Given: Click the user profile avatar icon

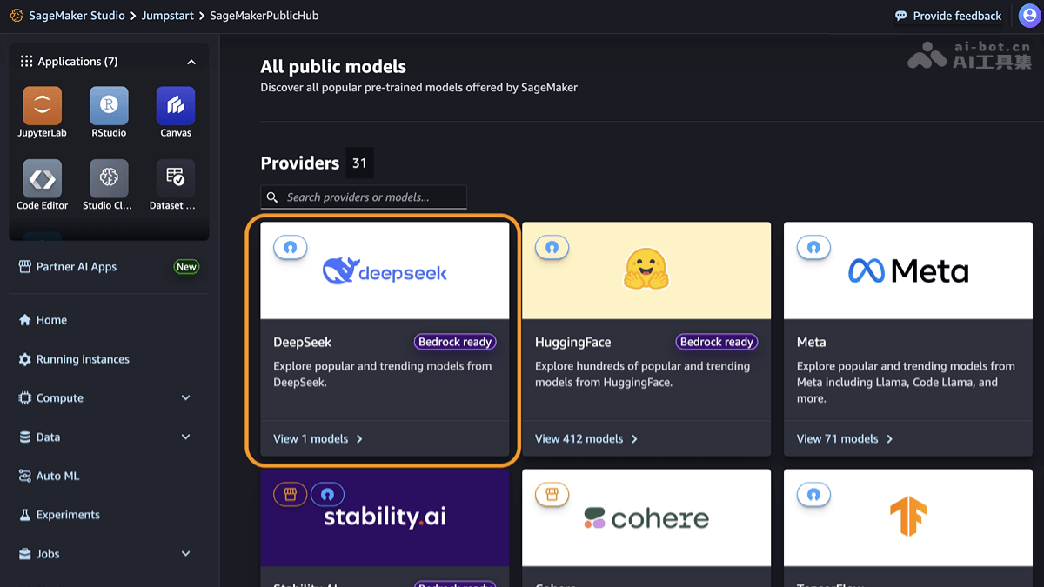Looking at the screenshot, I should [x=1028, y=16].
